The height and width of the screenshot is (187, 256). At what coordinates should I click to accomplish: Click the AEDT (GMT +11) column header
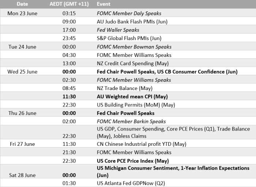[69, 4]
